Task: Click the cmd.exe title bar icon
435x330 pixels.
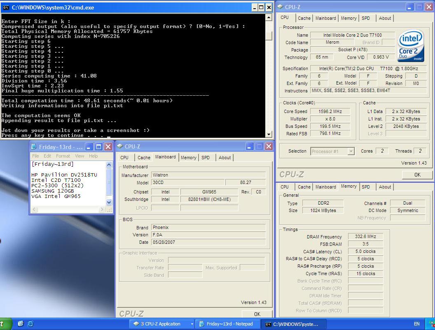Action: (6, 7)
